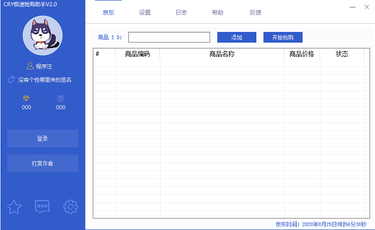Click the username 程序汪
Viewport: 375px width, 230px height.
pos(44,66)
